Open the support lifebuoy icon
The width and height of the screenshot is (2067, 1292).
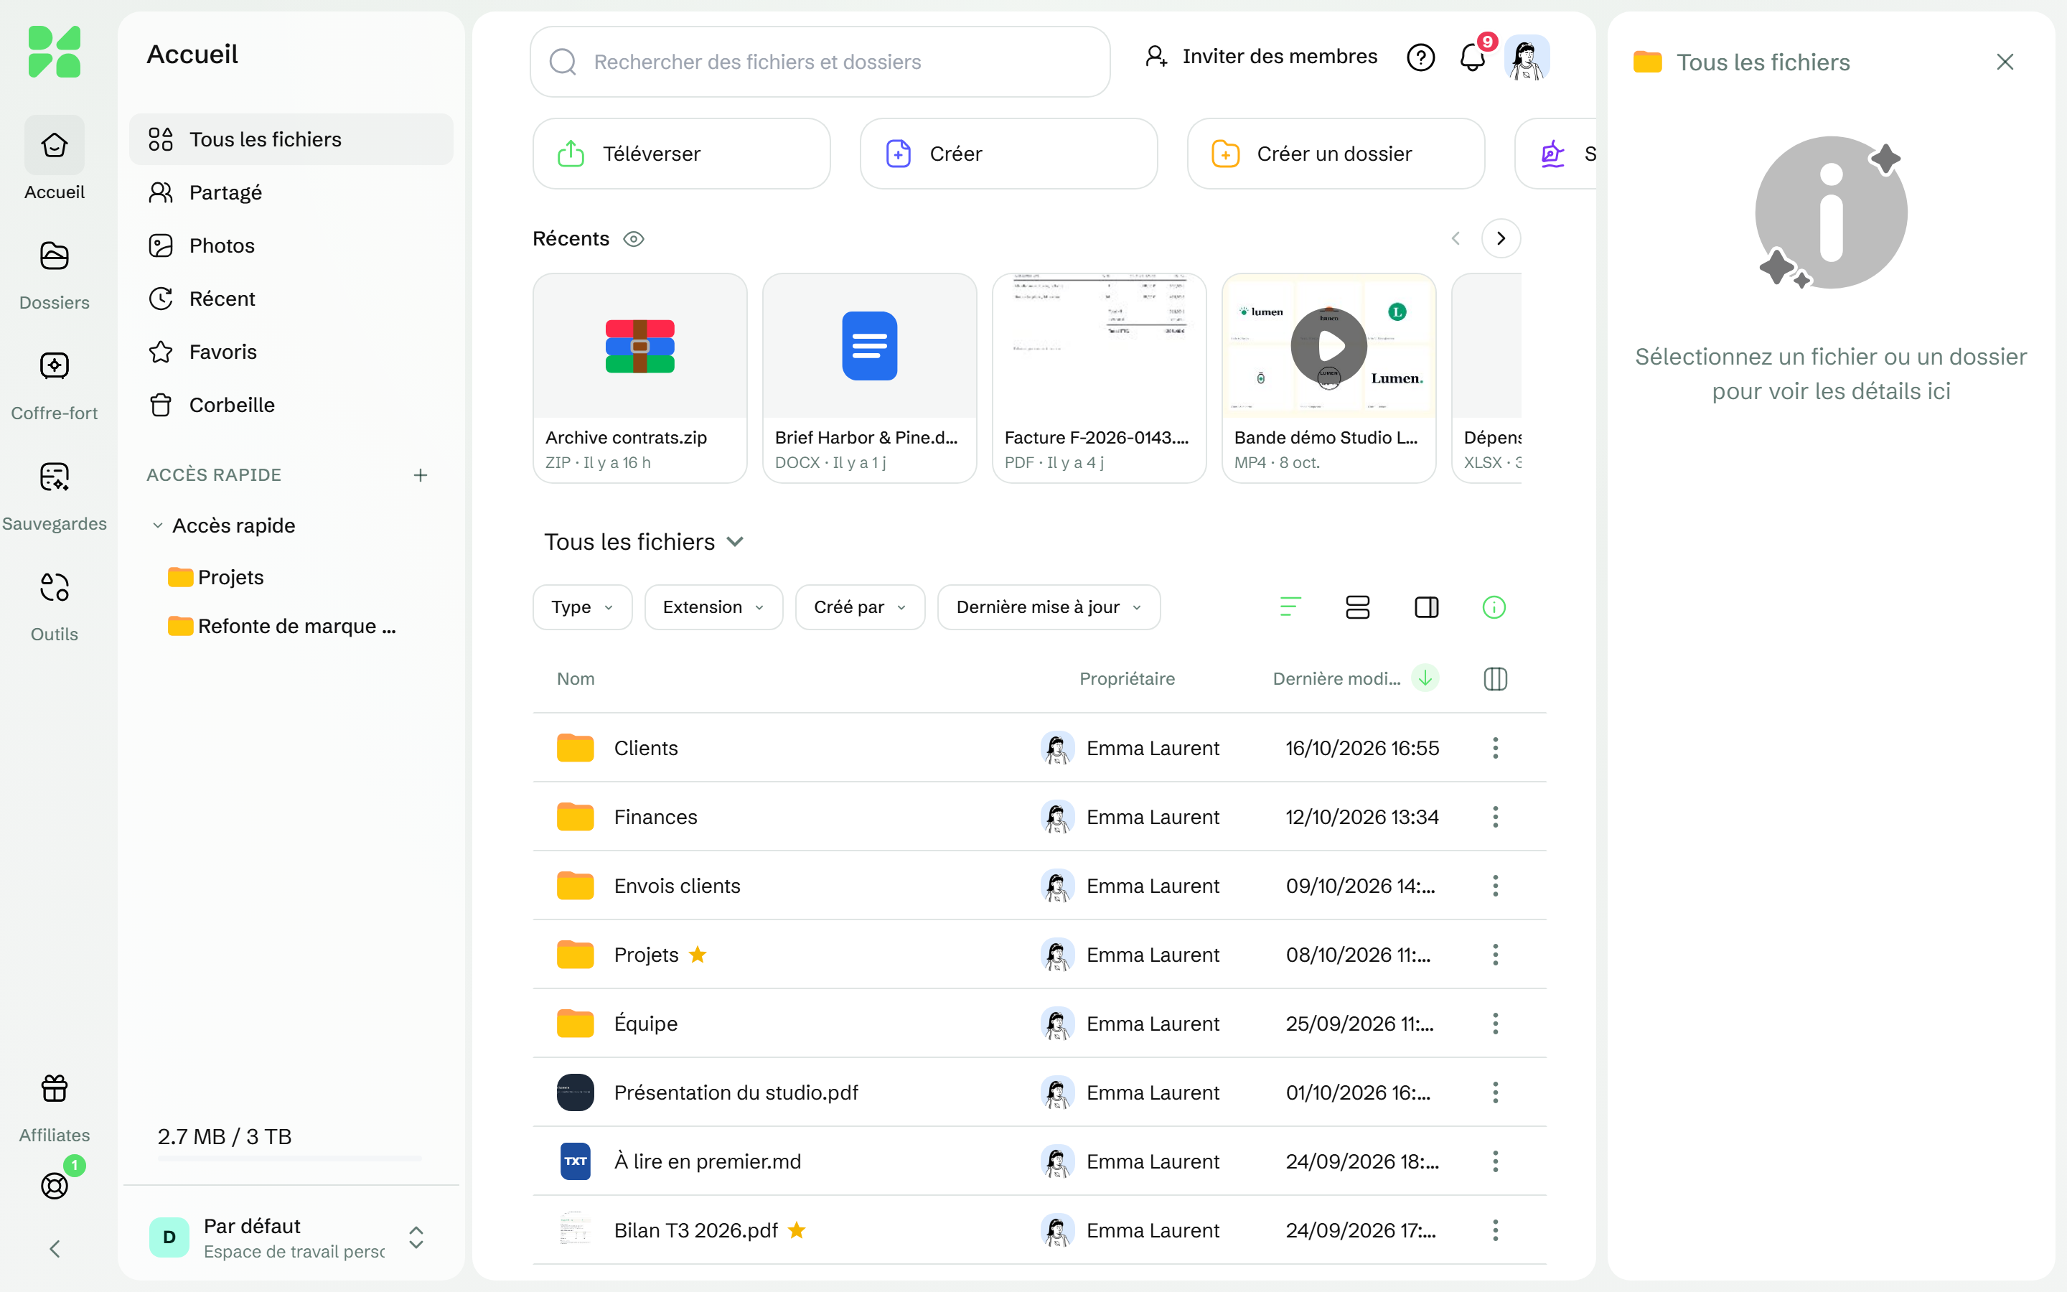click(x=54, y=1185)
